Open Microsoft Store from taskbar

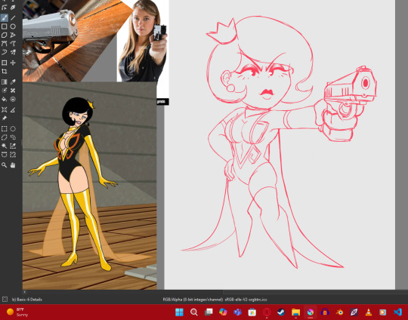coord(252,312)
